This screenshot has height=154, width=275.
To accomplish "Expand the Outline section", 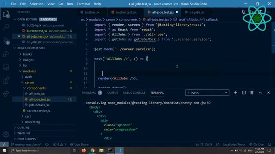I will (x=45, y=127).
